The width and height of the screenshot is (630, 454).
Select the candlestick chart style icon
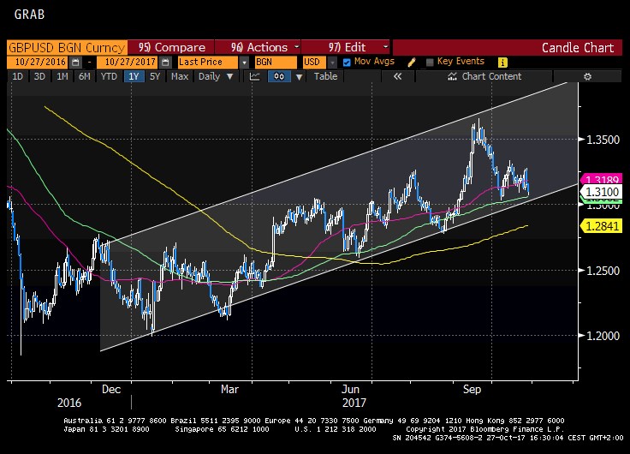(279, 77)
